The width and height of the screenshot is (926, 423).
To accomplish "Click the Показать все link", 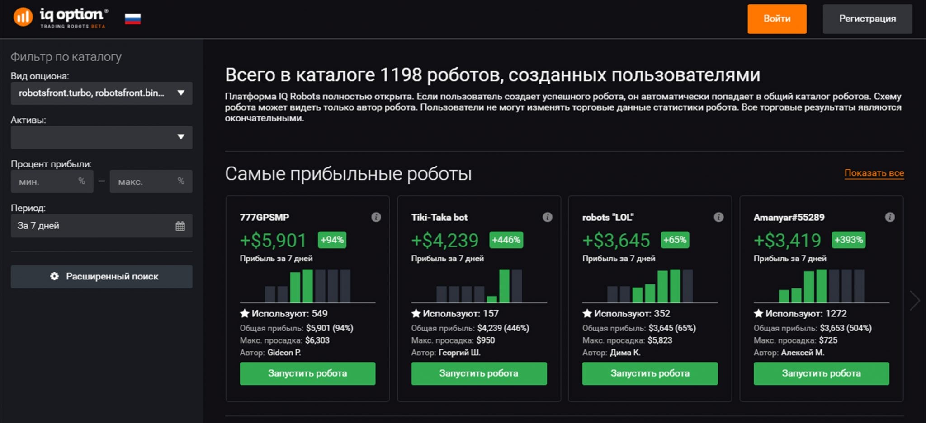I will pos(874,173).
